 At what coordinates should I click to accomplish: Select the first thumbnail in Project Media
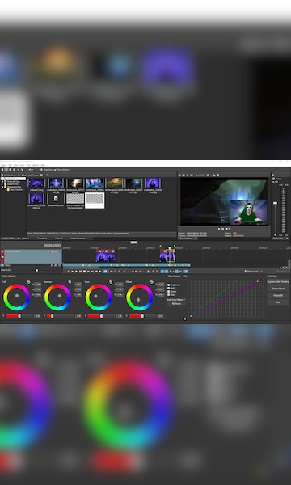(x=36, y=183)
